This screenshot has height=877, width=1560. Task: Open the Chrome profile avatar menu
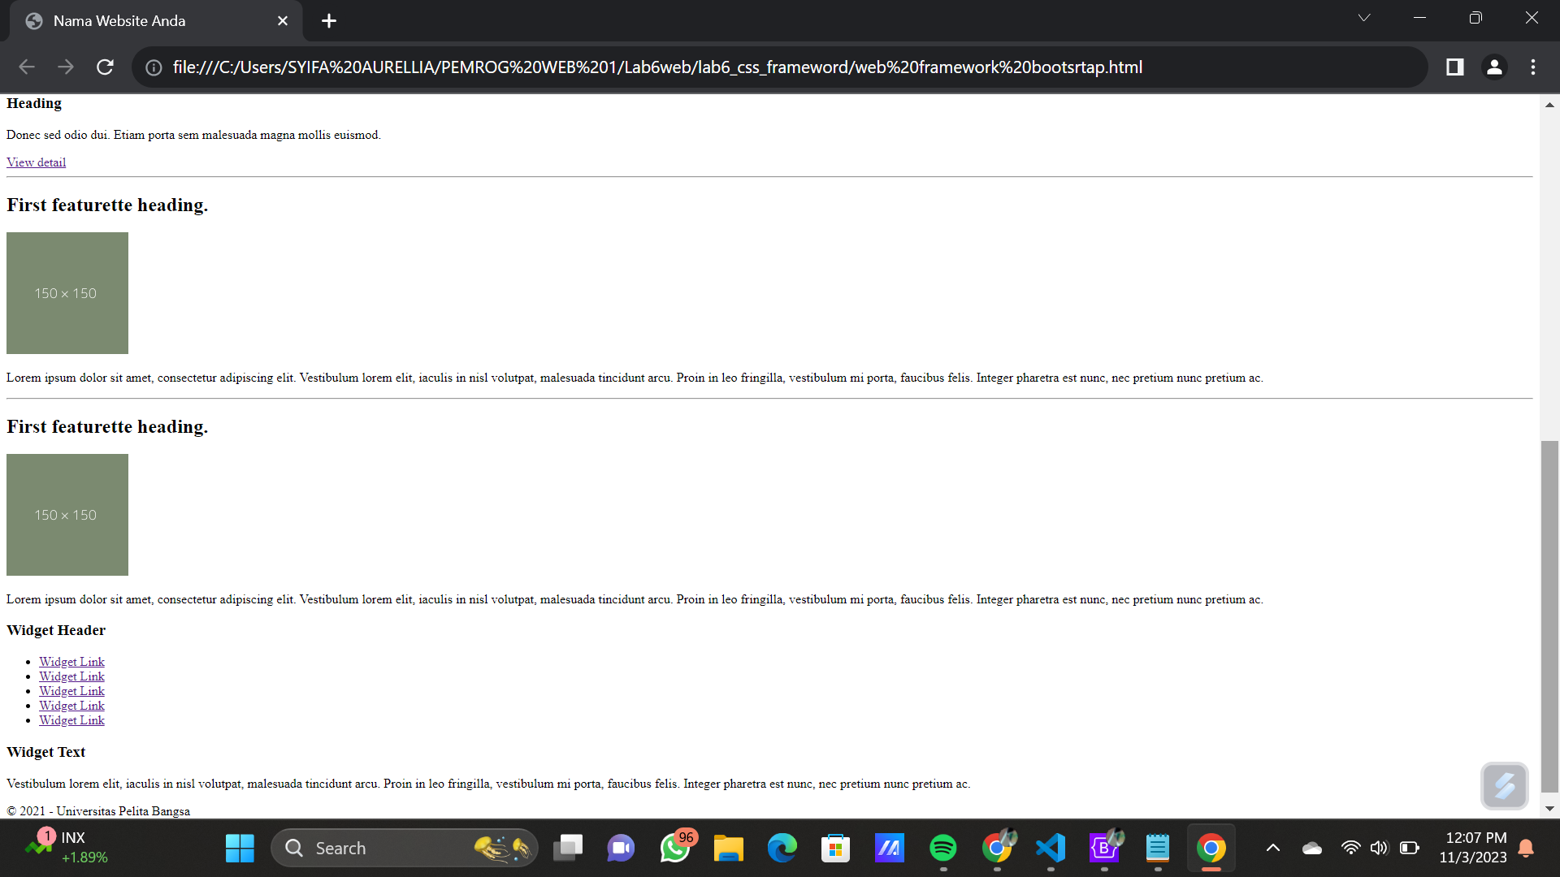[x=1495, y=67]
